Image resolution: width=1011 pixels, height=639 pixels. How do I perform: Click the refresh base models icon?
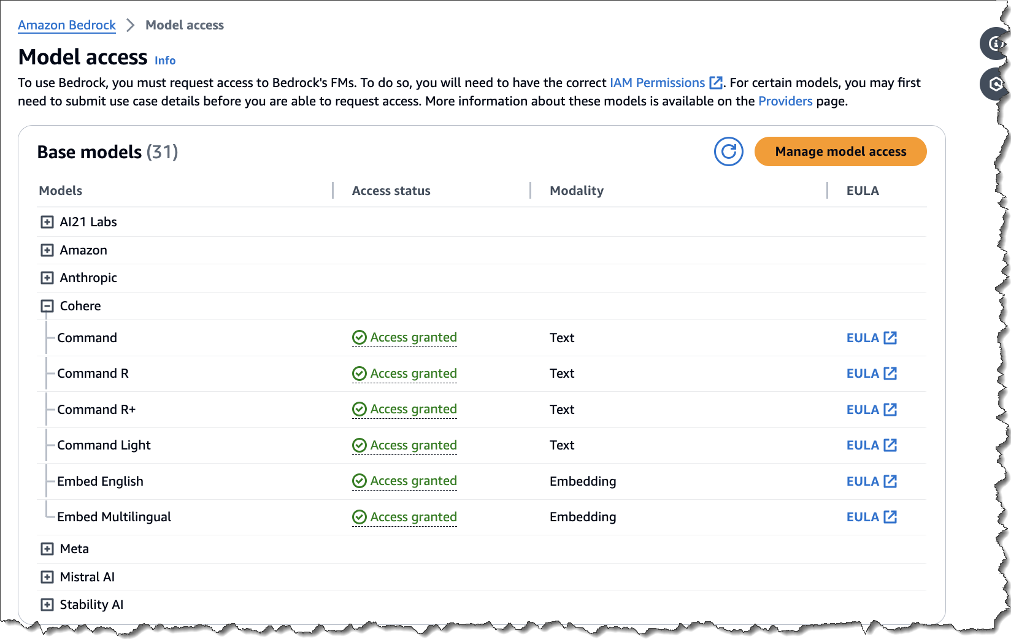click(728, 151)
